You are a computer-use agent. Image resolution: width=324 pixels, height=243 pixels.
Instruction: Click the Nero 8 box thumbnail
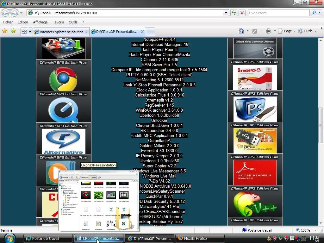[x=255, y=78]
